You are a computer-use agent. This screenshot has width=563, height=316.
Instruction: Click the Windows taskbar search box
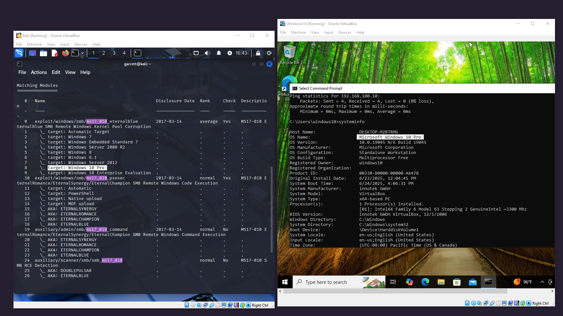pos(339,282)
